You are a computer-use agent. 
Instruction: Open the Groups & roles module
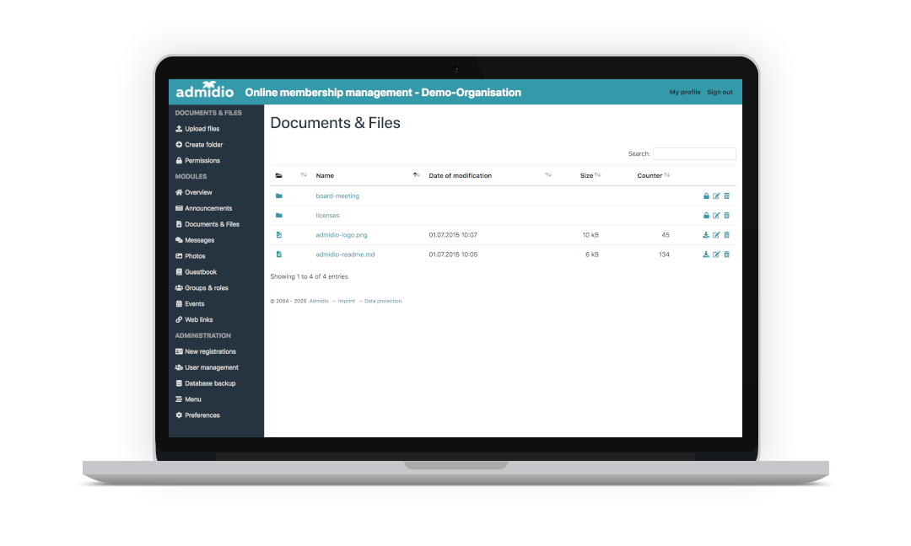point(206,288)
